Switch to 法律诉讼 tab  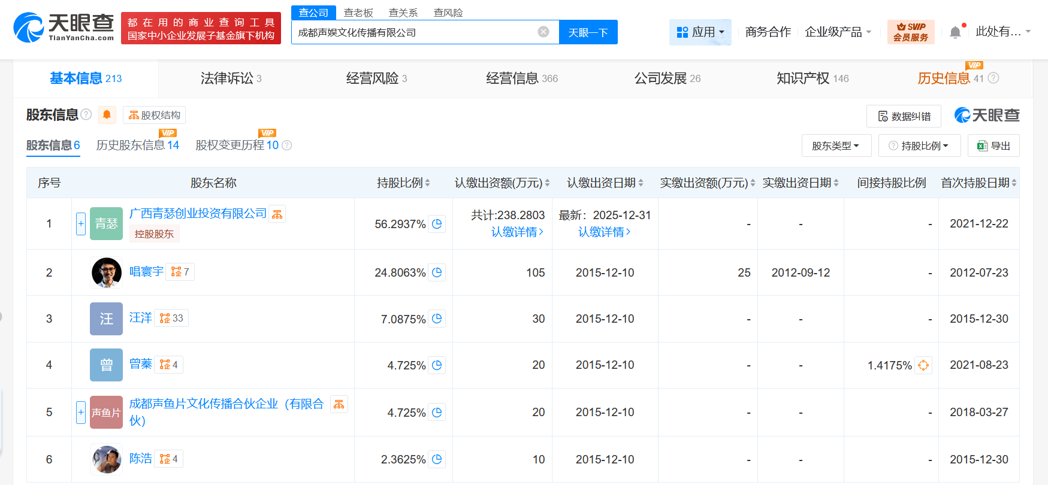[231, 78]
